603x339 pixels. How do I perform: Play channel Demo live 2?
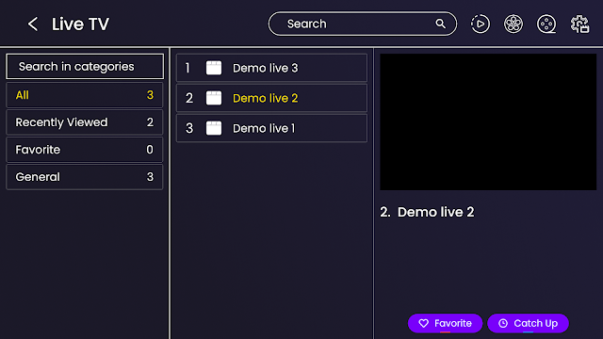click(x=271, y=98)
